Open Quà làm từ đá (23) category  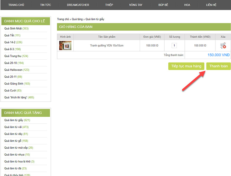(x=16, y=168)
